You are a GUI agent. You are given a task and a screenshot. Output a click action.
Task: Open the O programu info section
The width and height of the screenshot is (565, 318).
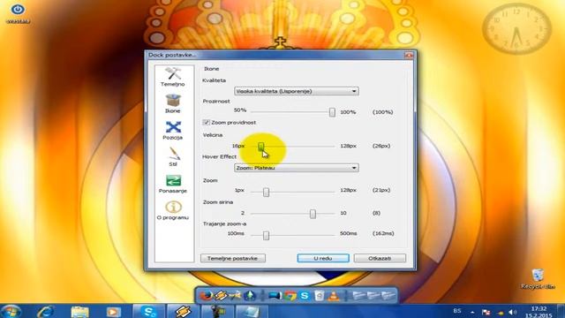(173, 210)
